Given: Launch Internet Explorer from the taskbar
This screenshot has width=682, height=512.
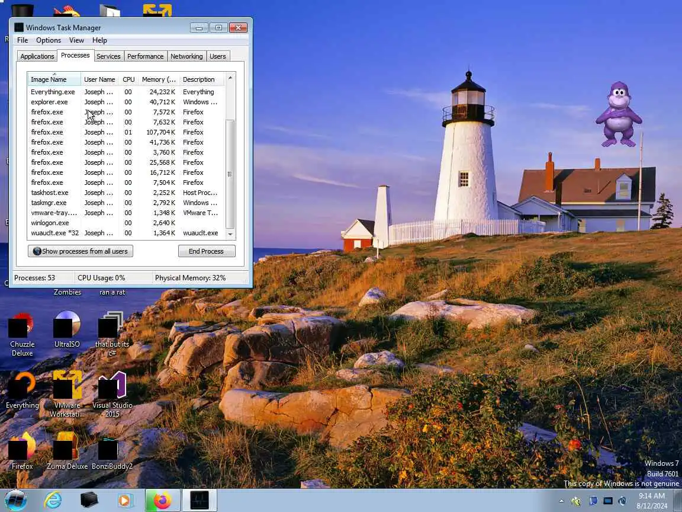Looking at the screenshot, I should pyautogui.click(x=53, y=500).
